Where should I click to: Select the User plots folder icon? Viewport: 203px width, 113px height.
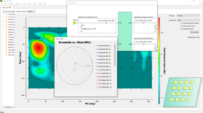tap(7, 50)
